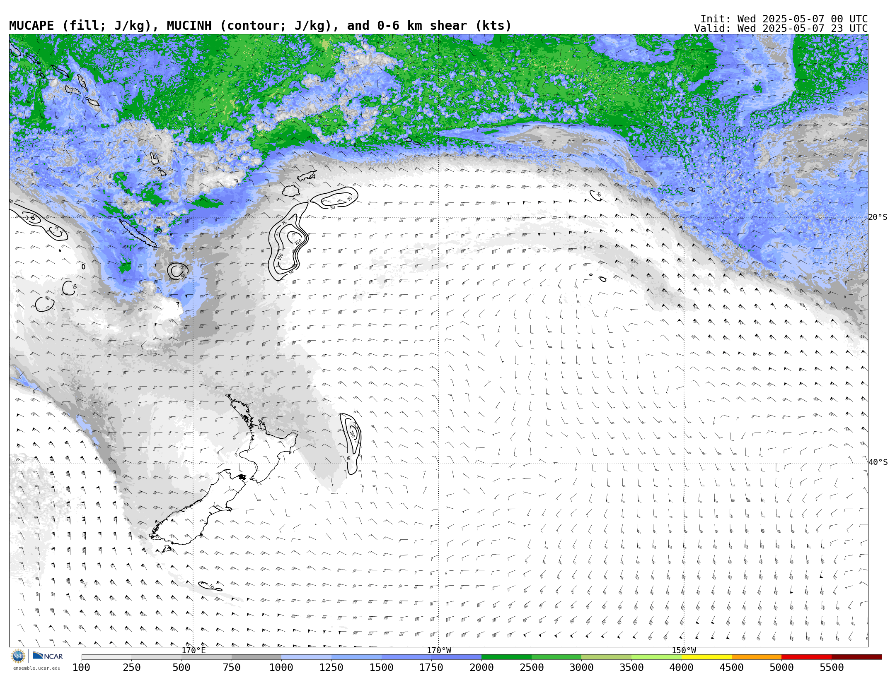This screenshot has width=895, height=673.
Task: Click the colorbar label 1750
Action: pos(431,668)
